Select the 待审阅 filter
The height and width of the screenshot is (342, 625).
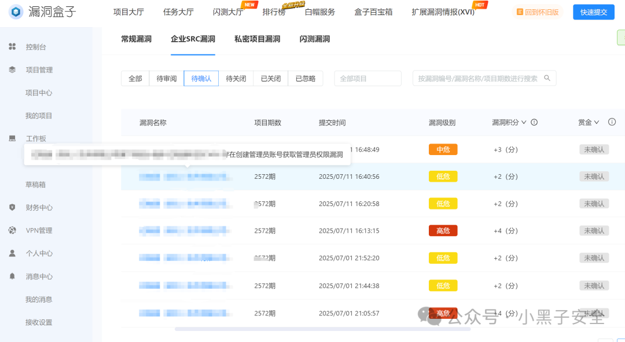(x=167, y=79)
